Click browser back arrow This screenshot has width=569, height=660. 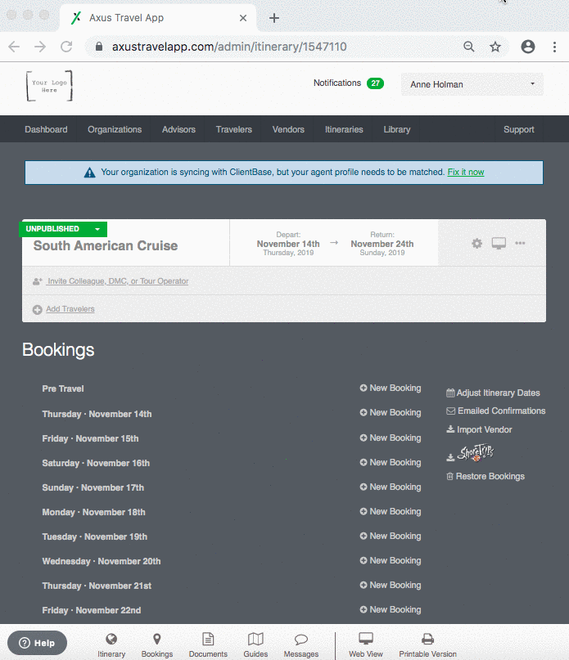(x=14, y=47)
